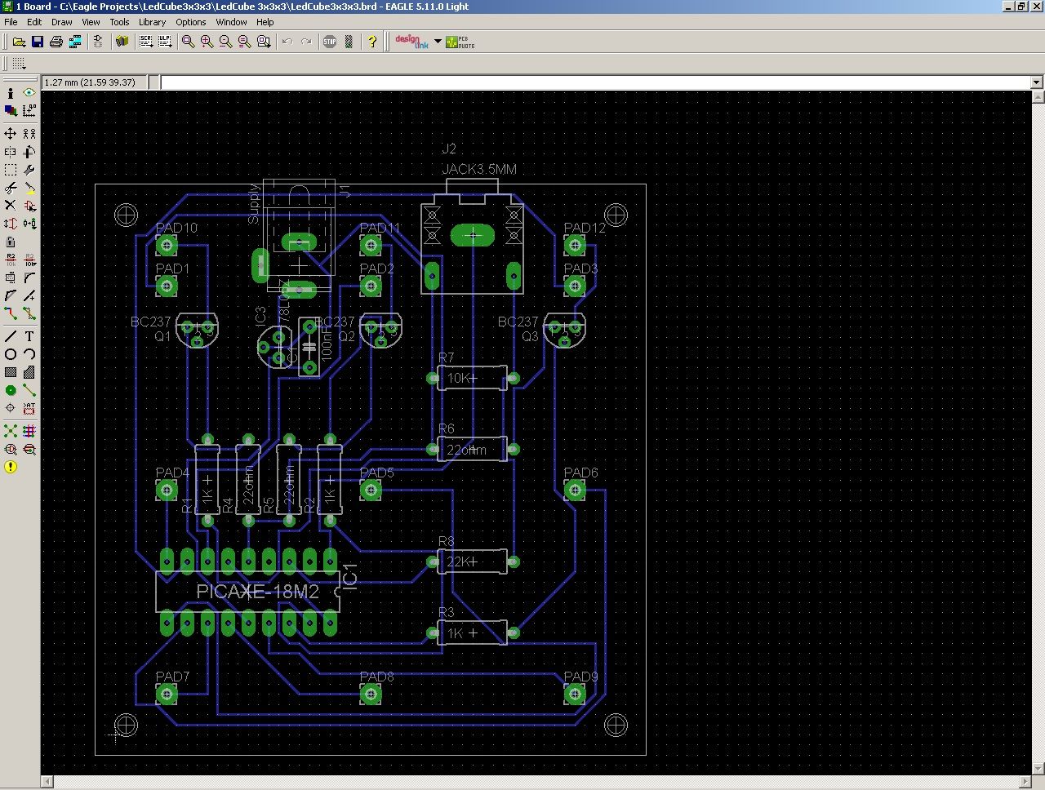Select the Route tool for manual routing

point(11,313)
